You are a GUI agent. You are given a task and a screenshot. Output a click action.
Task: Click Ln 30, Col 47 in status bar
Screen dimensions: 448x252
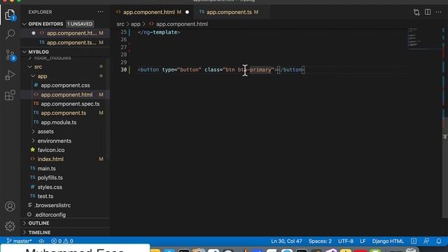coord(286,241)
